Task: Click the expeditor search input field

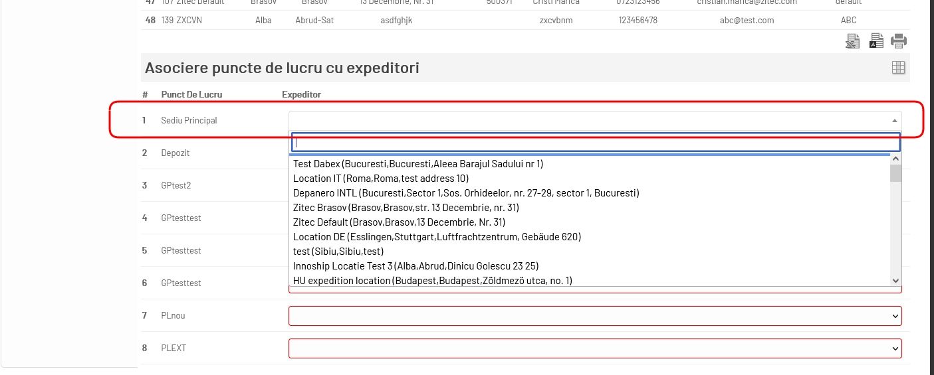Action: click(x=595, y=142)
